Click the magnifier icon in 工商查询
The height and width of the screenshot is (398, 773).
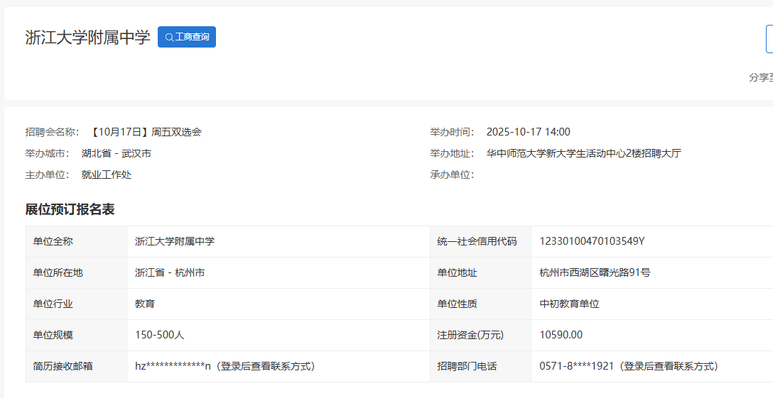(x=169, y=38)
